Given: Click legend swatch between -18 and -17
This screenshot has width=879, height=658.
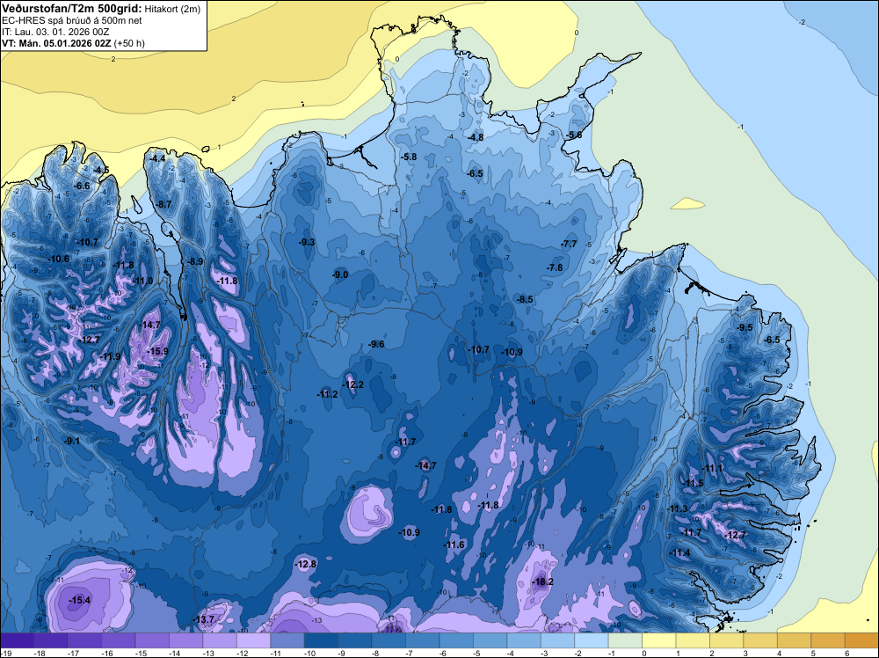Looking at the screenshot, I should [50, 640].
